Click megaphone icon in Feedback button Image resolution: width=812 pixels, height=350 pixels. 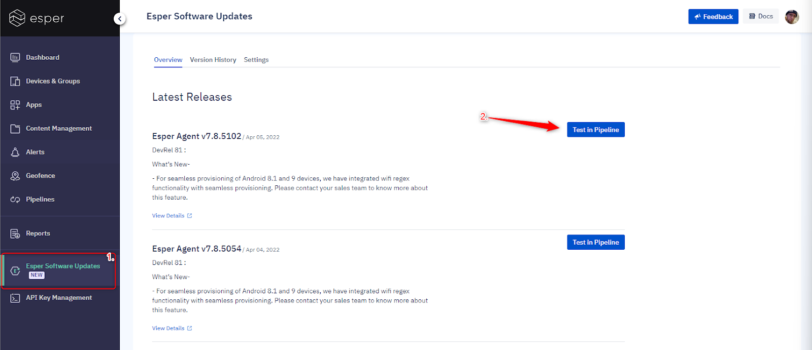tap(698, 17)
